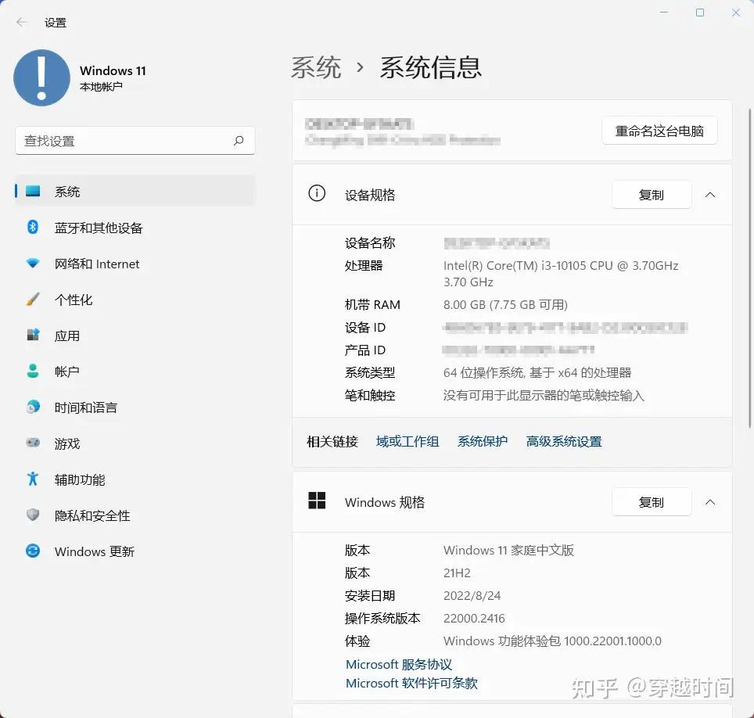Screen dimensions: 754x718
Task: Copy Windows specs with 复制 button
Action: pyautogui.click(x=652, y=502)
